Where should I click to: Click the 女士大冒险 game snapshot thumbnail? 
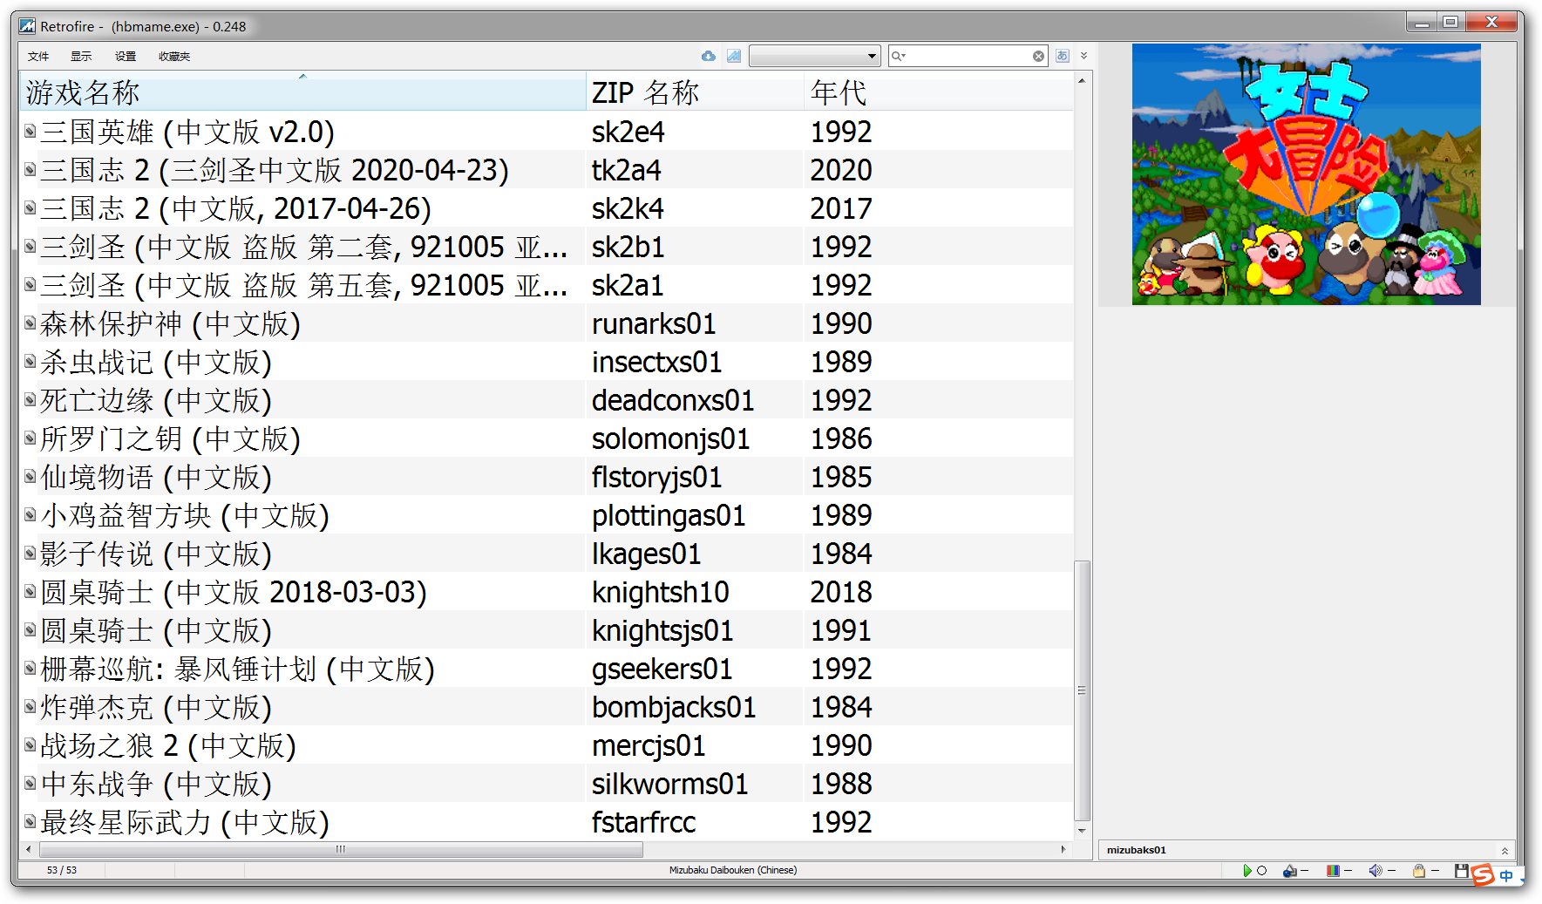pos(1306,174)
